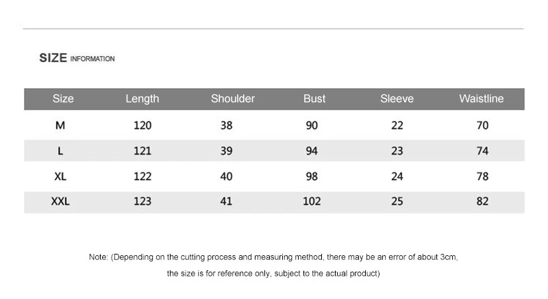Click the Shoulder column header
This screenshot has height=299, width=548.
tap(233, 99)
